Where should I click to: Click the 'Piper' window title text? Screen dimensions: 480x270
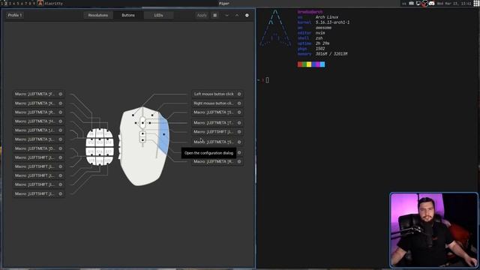[224, 3]
